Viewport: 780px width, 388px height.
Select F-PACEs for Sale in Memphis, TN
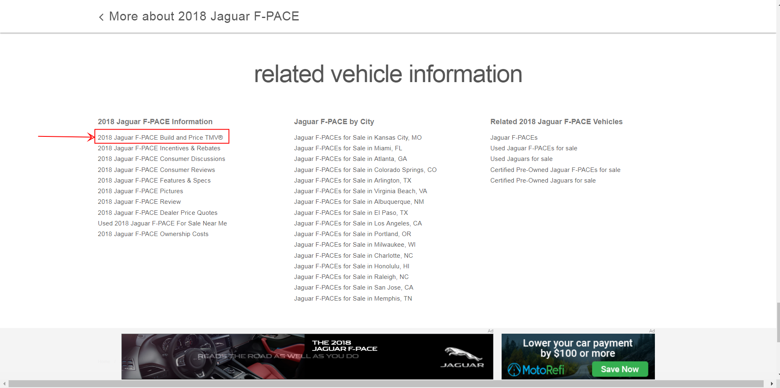[x=353, y=299]
